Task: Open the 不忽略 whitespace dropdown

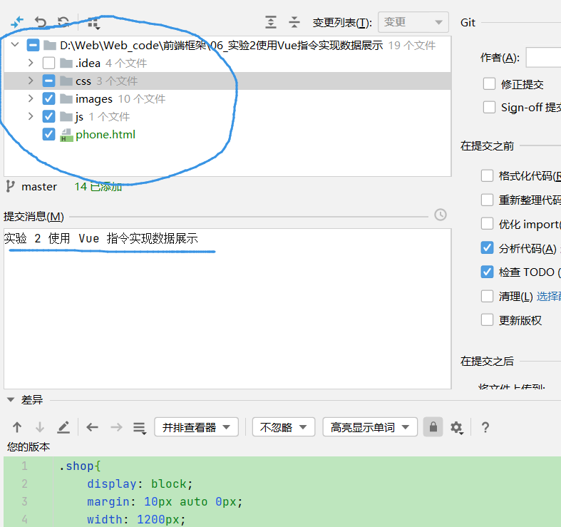Action: click(x=284, y=426)
